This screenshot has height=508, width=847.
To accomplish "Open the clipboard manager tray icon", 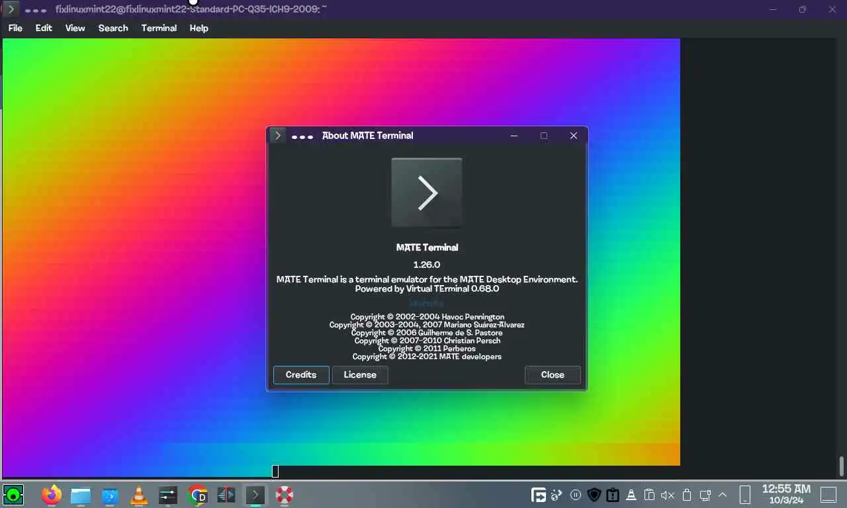I will point(650,495).
